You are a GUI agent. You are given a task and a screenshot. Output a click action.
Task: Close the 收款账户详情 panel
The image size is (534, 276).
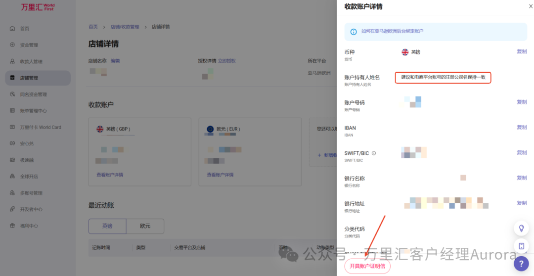pos(531,6)
